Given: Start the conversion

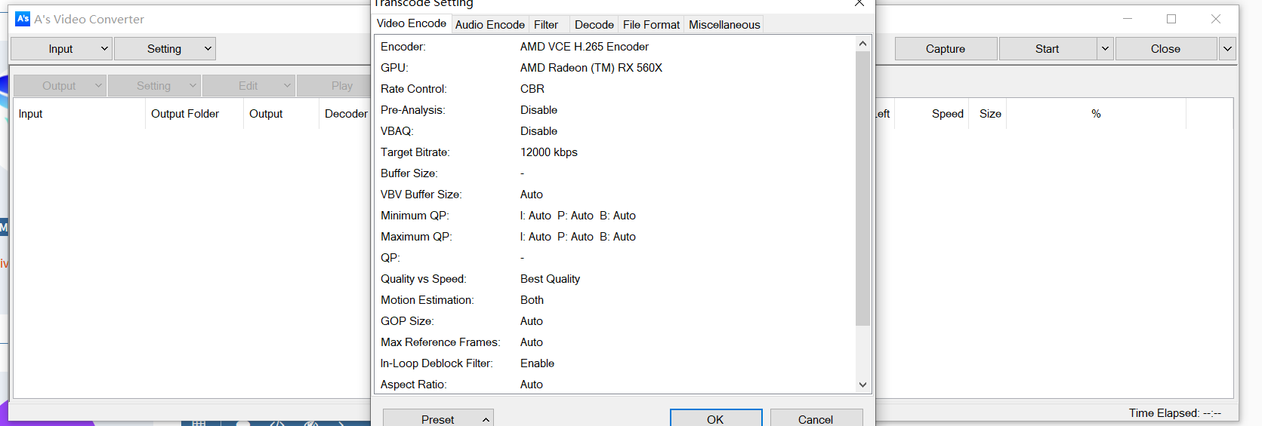Looking at the screenshot, I should coord(1047,49).
